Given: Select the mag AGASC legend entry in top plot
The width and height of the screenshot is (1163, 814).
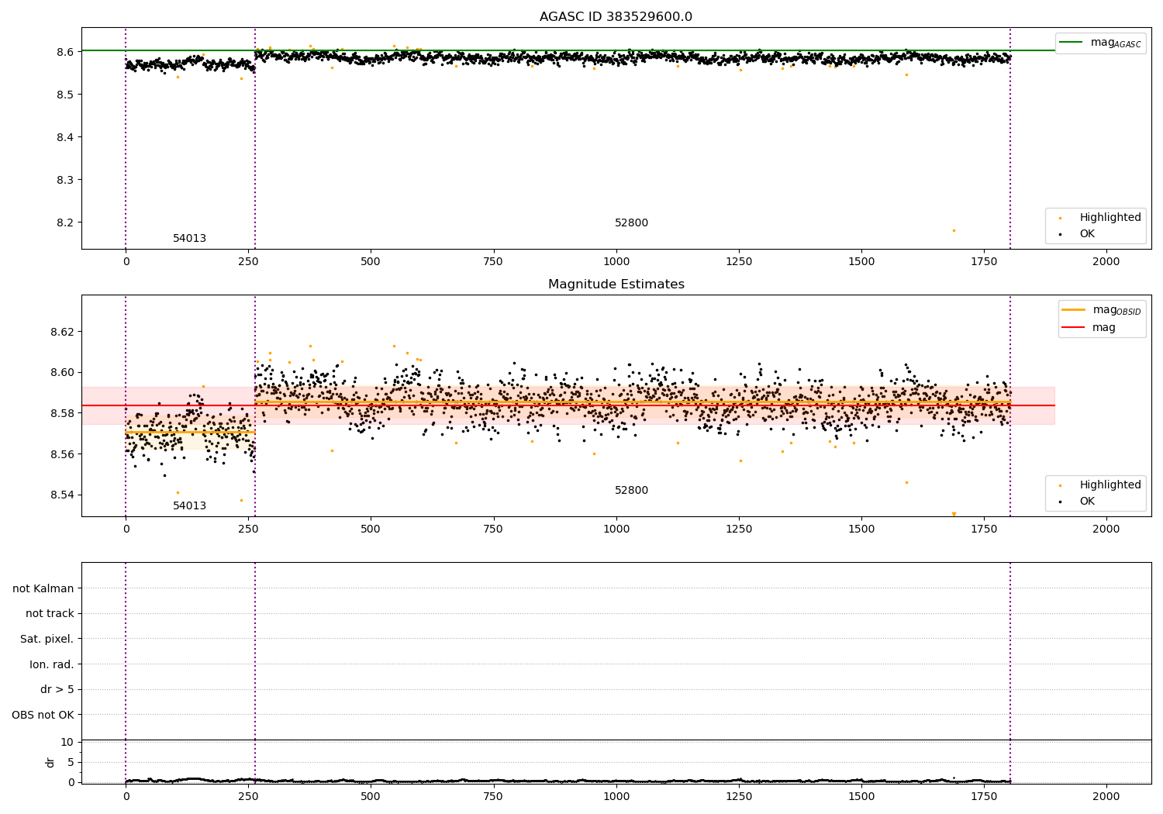Looking at the screenshot, I should tap(1116, 43).
